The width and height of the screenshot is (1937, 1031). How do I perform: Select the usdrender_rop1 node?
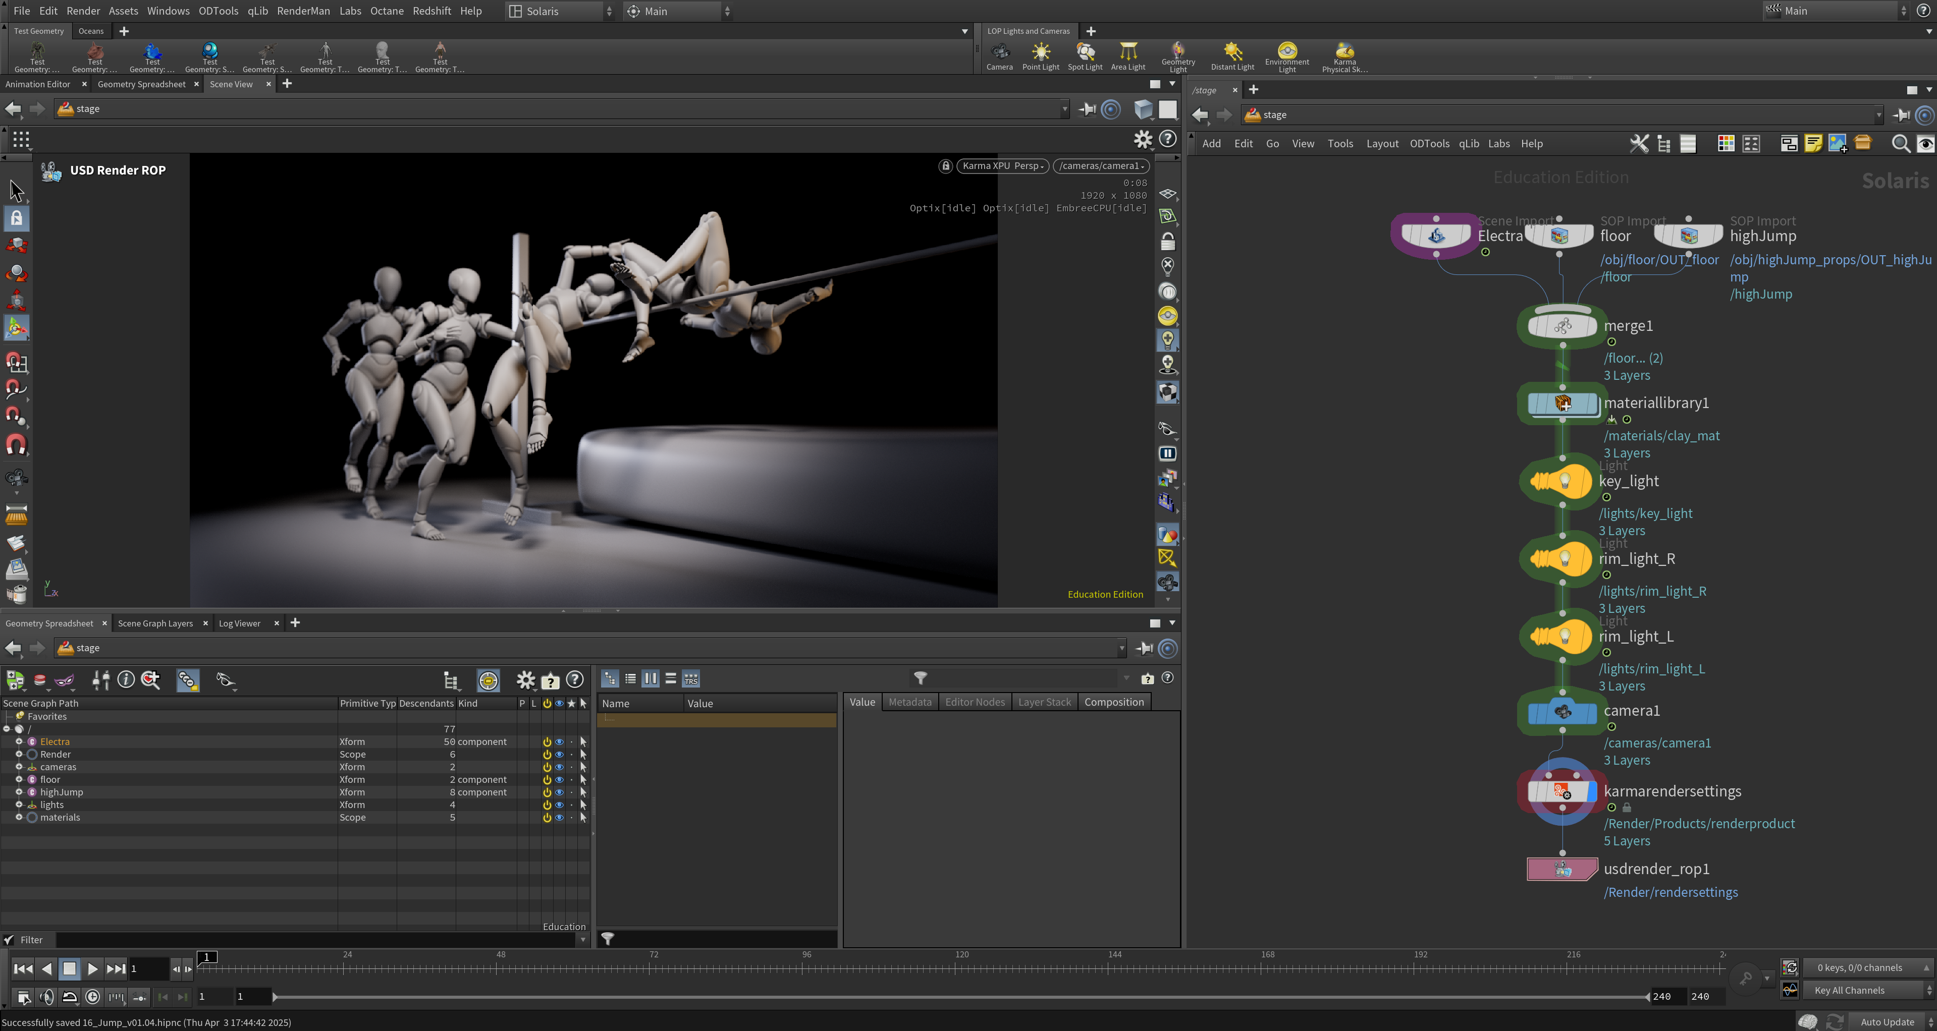(x=1562, y=869)
